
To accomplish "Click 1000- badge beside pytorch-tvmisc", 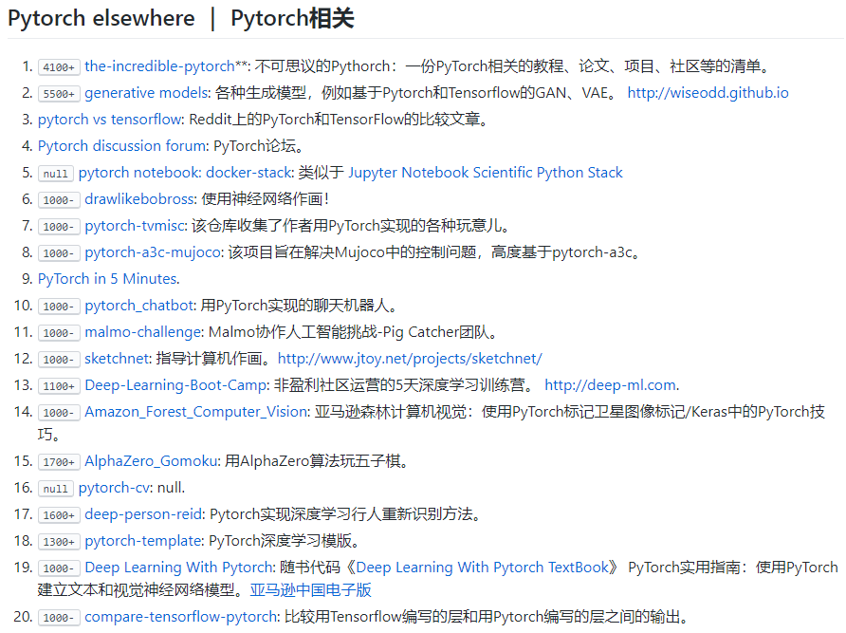I will pos(59,226).
